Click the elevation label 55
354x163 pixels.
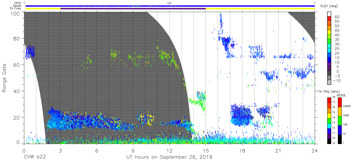(337, 22)
